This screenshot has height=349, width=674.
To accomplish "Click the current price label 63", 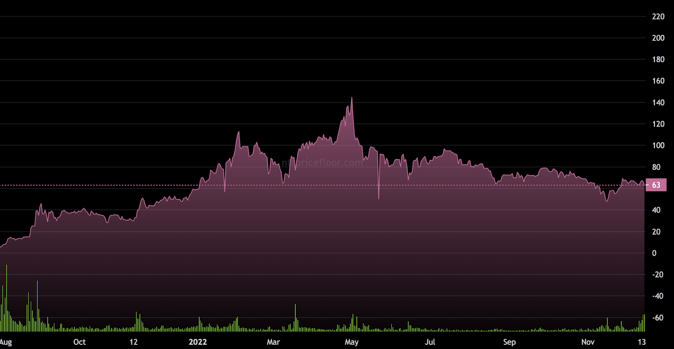I will (x=656, y=185).
